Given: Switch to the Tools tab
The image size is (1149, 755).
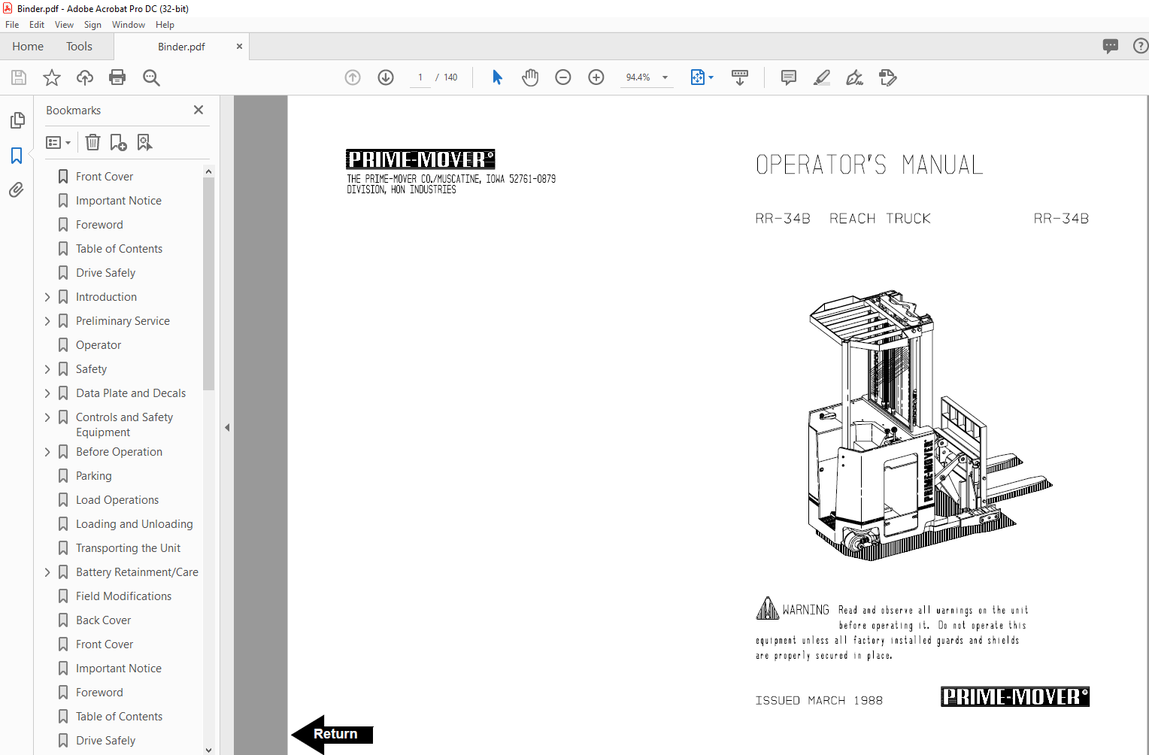Looking at the screenshot, I should (x=79, y=47).
